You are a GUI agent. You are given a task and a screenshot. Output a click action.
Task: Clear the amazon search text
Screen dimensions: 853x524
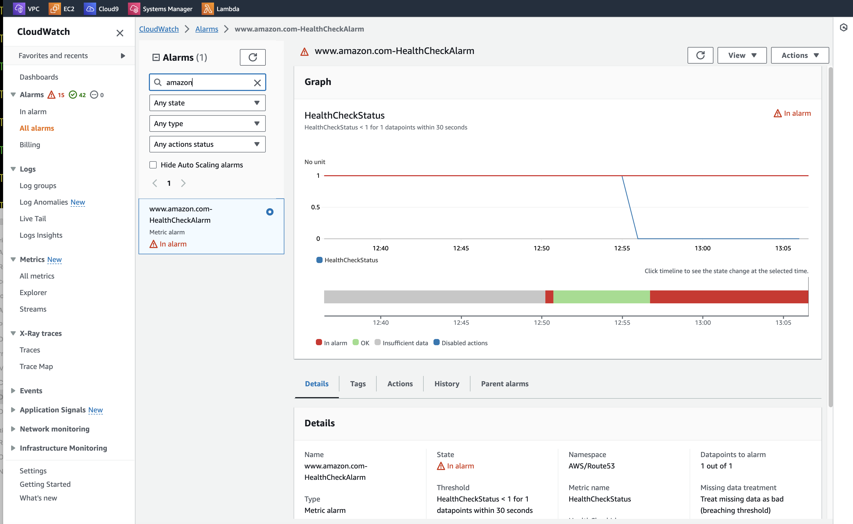[x=257, y=83]
